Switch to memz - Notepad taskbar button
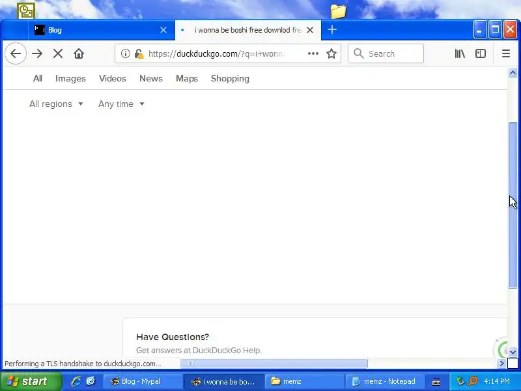 [x=385, y=381]
